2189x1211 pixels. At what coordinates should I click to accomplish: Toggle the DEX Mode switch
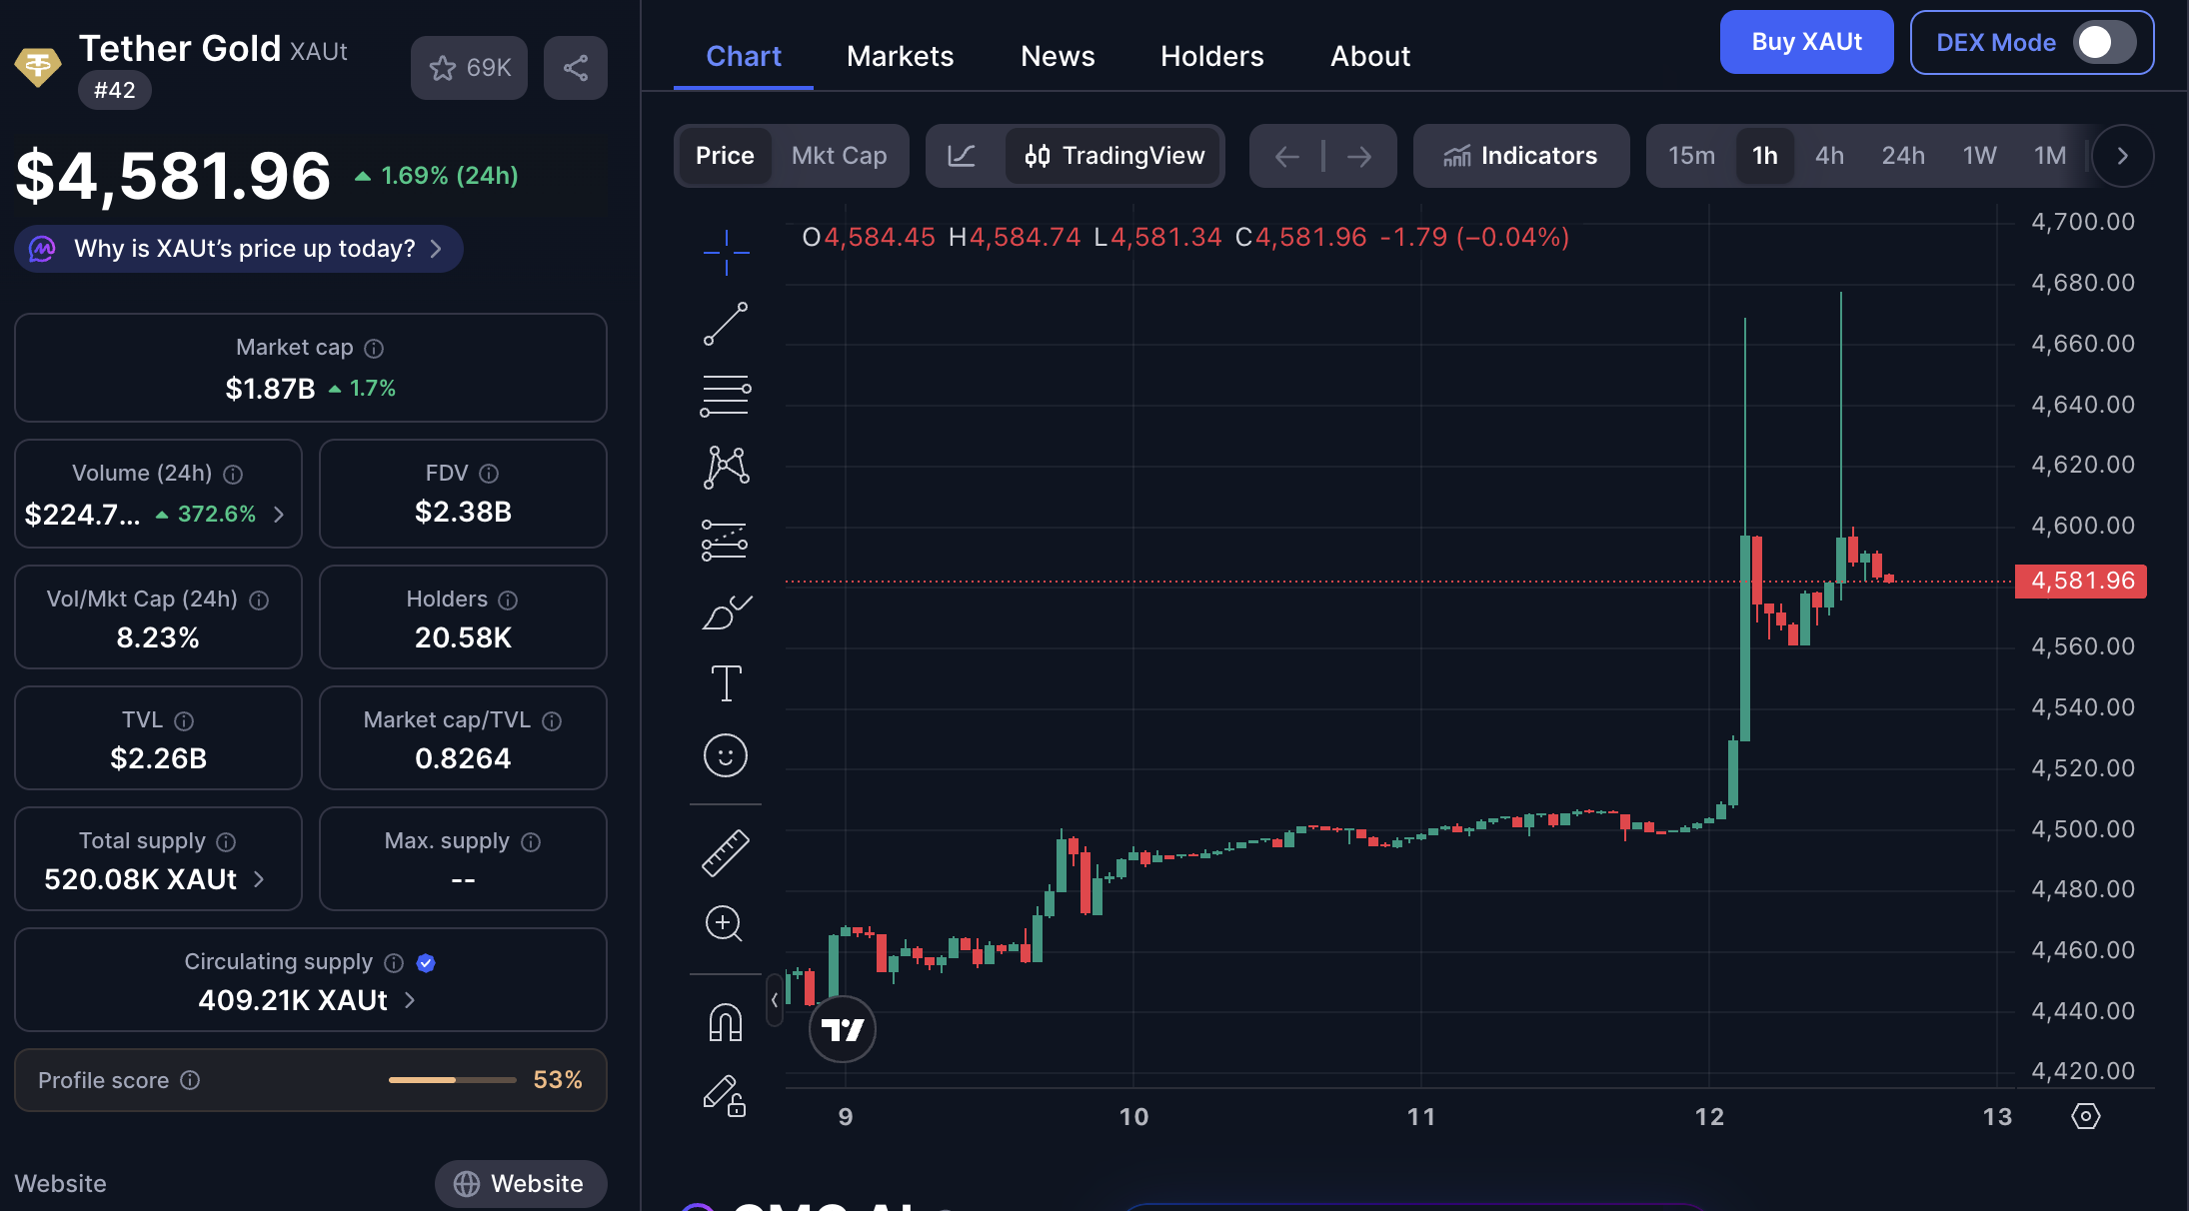click(2103, 42)
